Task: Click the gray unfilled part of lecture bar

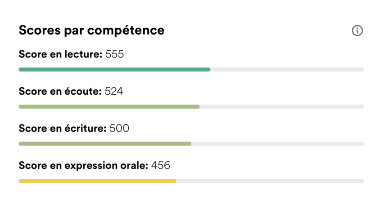Action: click(287, 70)
